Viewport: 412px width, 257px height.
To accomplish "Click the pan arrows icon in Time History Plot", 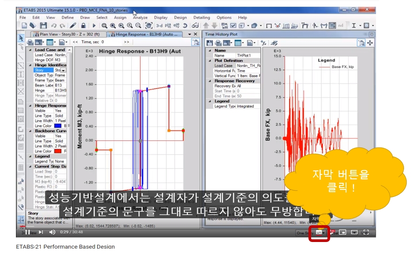I will point(370,43).
